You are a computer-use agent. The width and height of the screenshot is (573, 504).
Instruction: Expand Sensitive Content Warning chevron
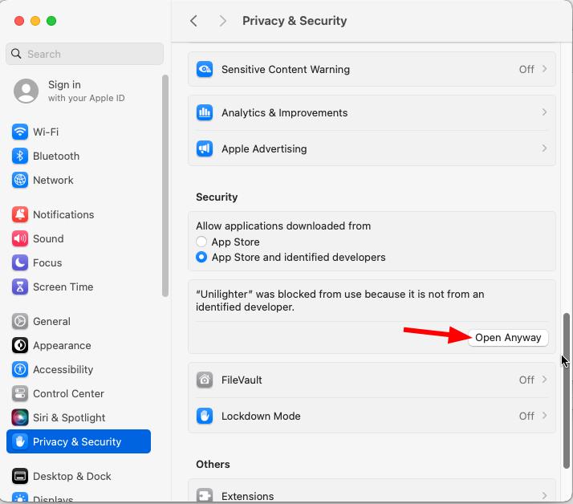544,69
